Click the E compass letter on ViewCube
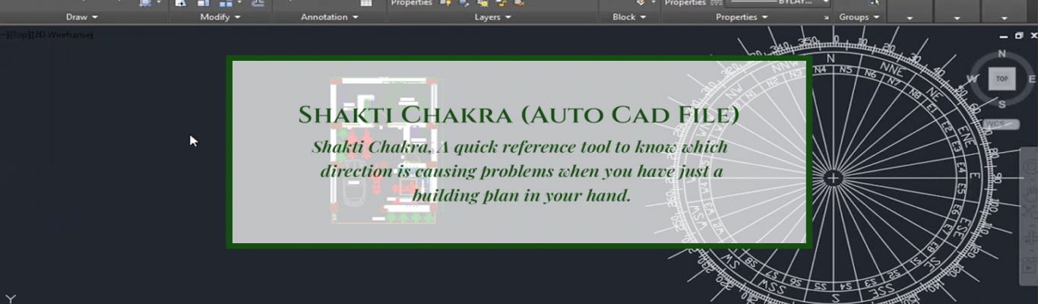 [1031, 79]
